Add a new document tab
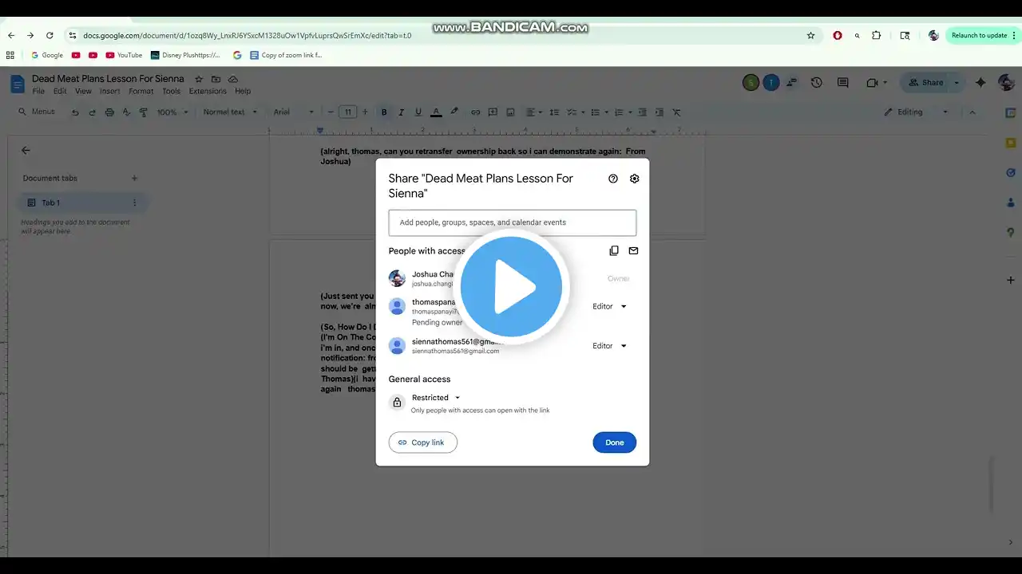The height and width of the screenshot is (574, 1022). point(134,179)
